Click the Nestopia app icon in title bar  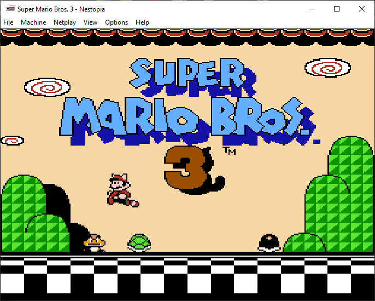pos(10,8)
